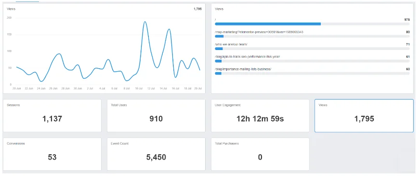This screenshot has width=417, height=176.
Task: Click the 12 Jul x-axis label
Action: point(151,88)
